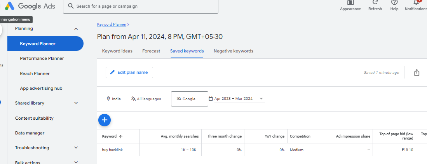Open the Appearance settings icon
Image resolution: width=427 pixels, height=164 pixels.
pyautogui.click(x=350, y=2)
